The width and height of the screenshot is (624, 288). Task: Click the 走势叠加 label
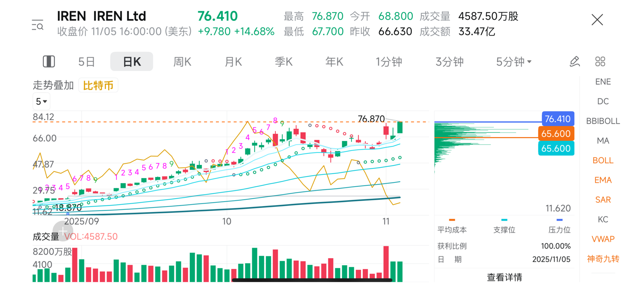click(x=53, y=86)
